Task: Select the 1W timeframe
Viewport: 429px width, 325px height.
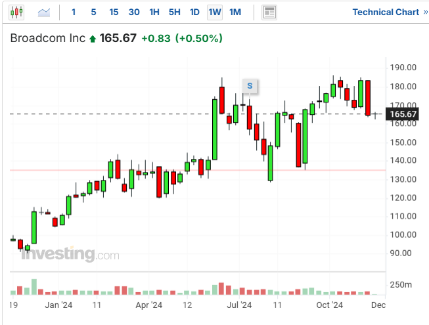Action: pos(215,12)
